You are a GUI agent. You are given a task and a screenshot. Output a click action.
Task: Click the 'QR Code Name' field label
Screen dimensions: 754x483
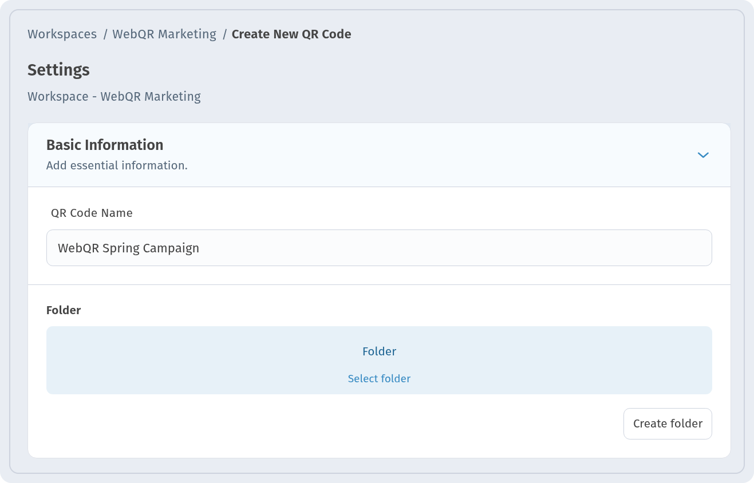[92, 213]
